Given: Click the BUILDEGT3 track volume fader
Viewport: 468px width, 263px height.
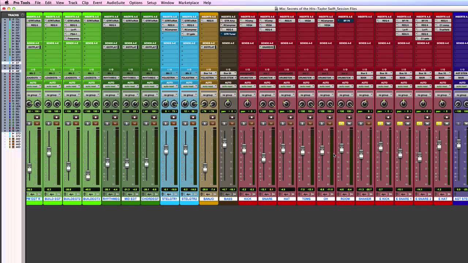Looking at the screenshot, I should [x=88, y=175].
